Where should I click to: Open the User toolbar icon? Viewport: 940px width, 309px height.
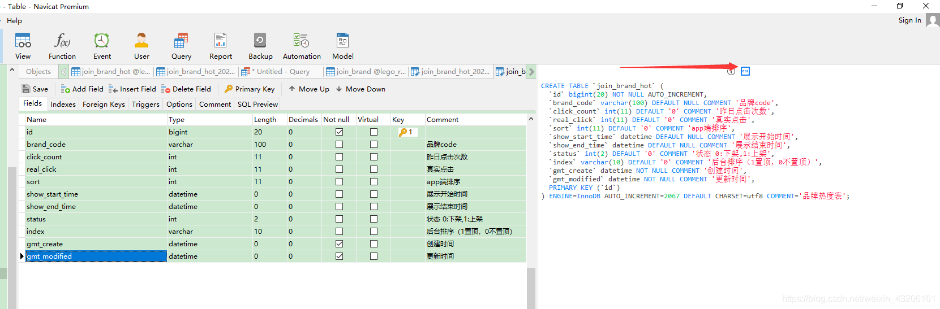click(141, 46)
